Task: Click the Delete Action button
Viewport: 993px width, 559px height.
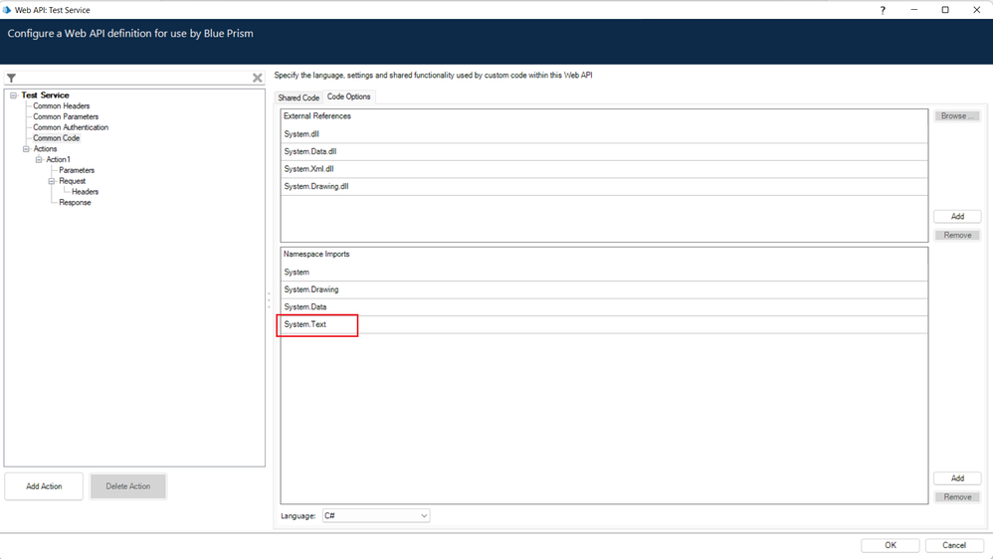Action: pyautogui.click(x=128, y=486)
